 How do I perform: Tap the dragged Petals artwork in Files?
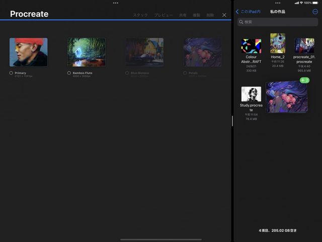pos(287,97)
